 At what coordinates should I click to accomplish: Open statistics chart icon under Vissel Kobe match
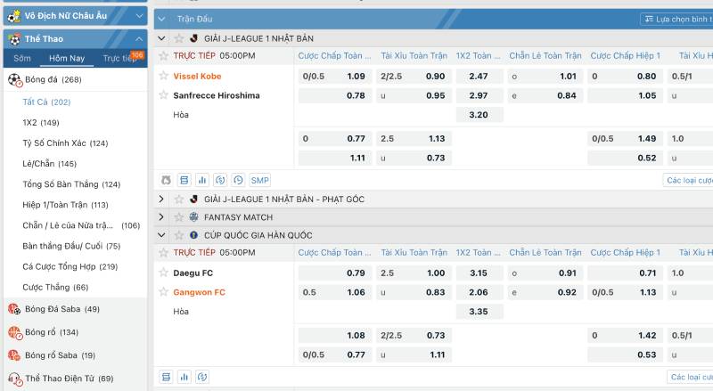tap(202, 180)
